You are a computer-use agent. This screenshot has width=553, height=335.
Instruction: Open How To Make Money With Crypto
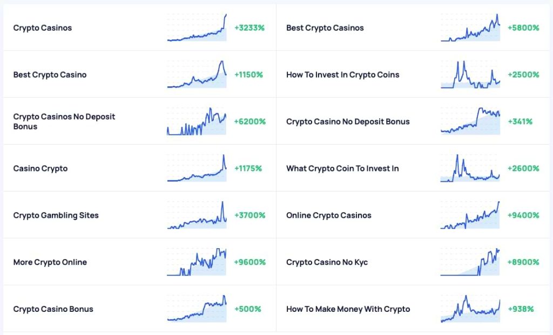[x=348, y=309]
